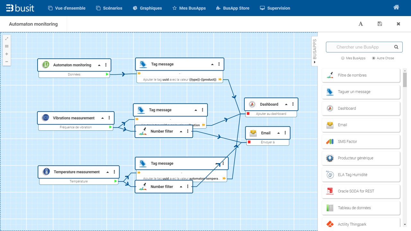Open the BusApp Store
The image size is (411, 231).
click(233, 8)
